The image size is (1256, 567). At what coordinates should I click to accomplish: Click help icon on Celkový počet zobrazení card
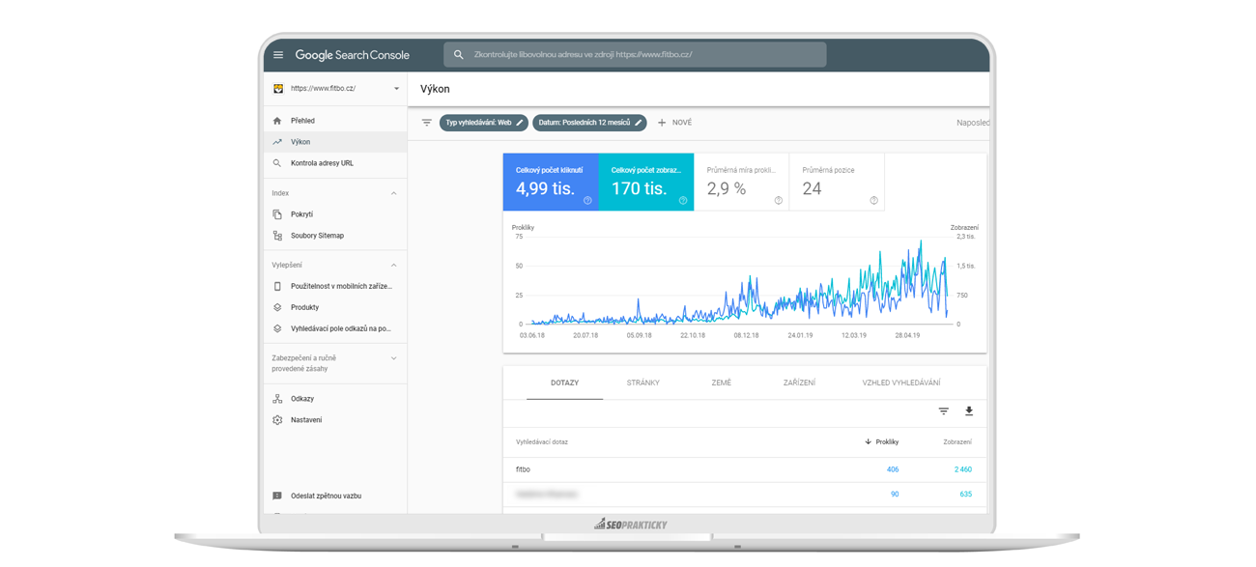[x=683, y=201]
